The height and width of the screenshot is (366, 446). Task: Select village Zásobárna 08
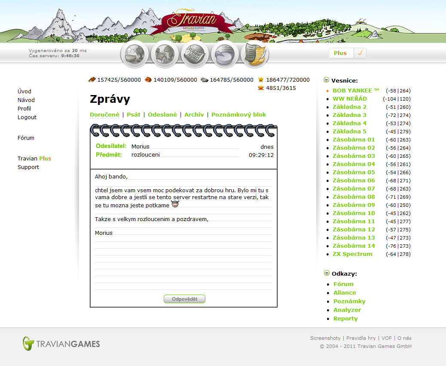coord(354,197)
